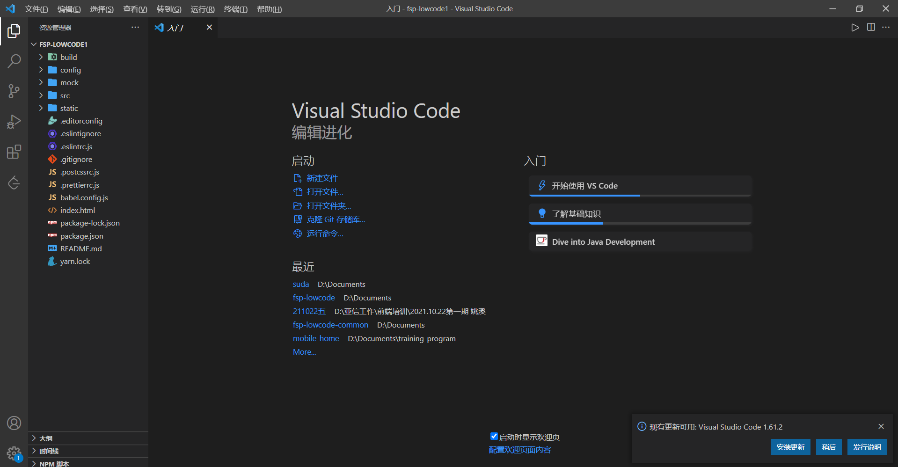Open the 开始使用 VS Code walkthrough

pyautogui.click(x=640, y=186)
